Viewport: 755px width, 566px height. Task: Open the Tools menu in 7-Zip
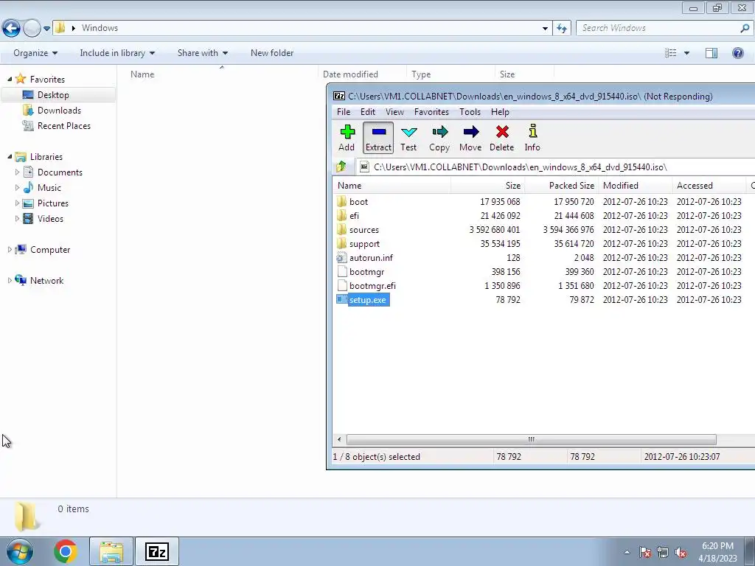click(470, 112)
